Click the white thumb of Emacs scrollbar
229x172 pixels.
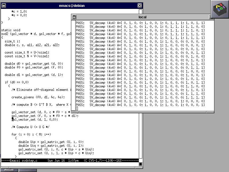(x=141, y=11)
